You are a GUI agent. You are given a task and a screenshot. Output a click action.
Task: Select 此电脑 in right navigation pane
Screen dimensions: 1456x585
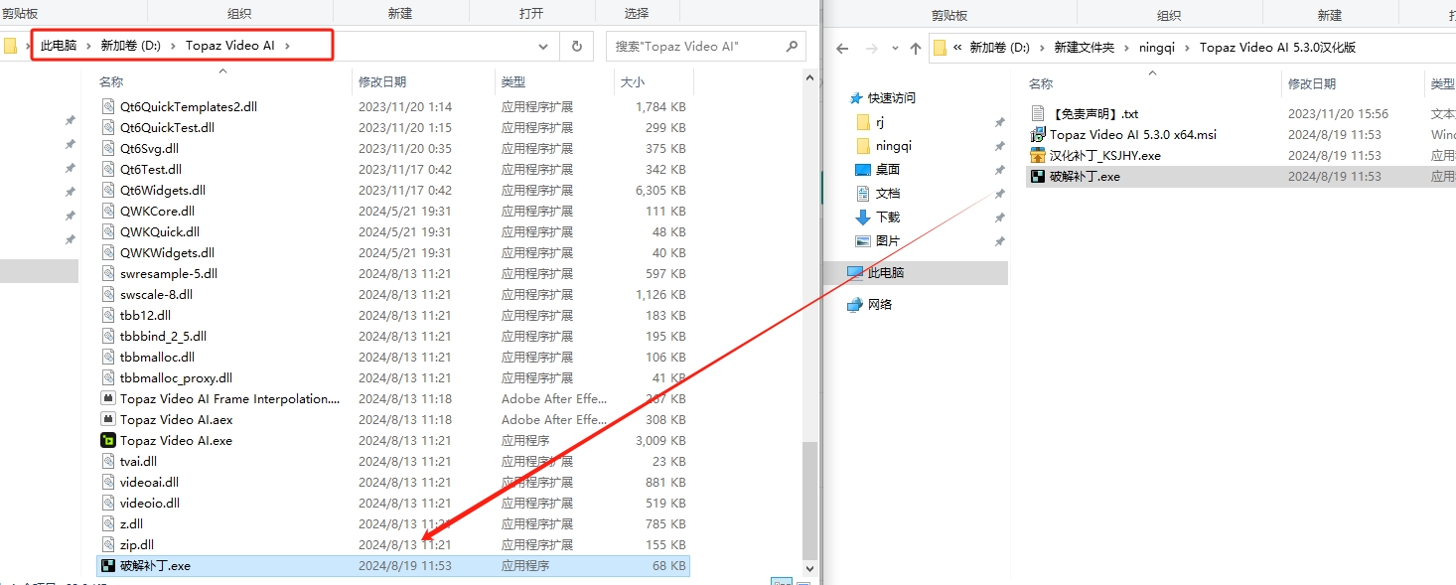(885, 272)
